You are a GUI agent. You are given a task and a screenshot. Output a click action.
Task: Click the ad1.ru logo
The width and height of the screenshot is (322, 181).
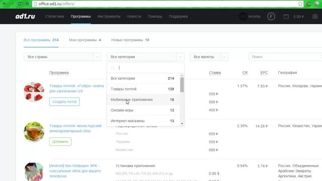pos(25,16)
